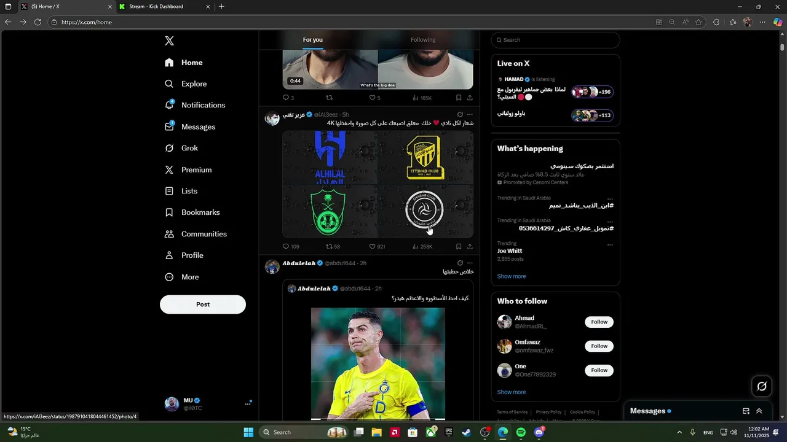Open Edge Copilot icon

[x=777, y=22]
